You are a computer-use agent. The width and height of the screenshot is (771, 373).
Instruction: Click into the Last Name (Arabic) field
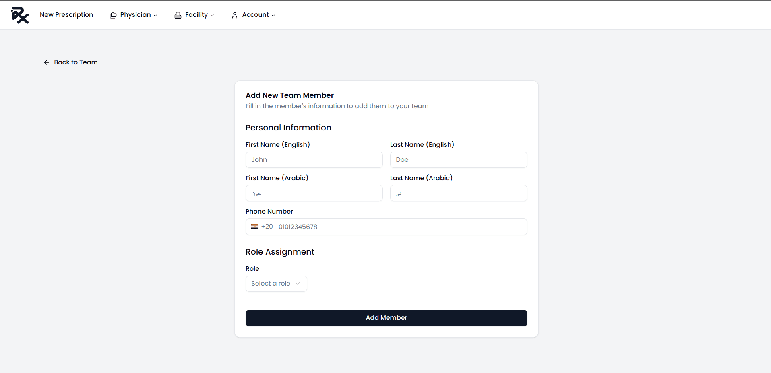[458, 193]
